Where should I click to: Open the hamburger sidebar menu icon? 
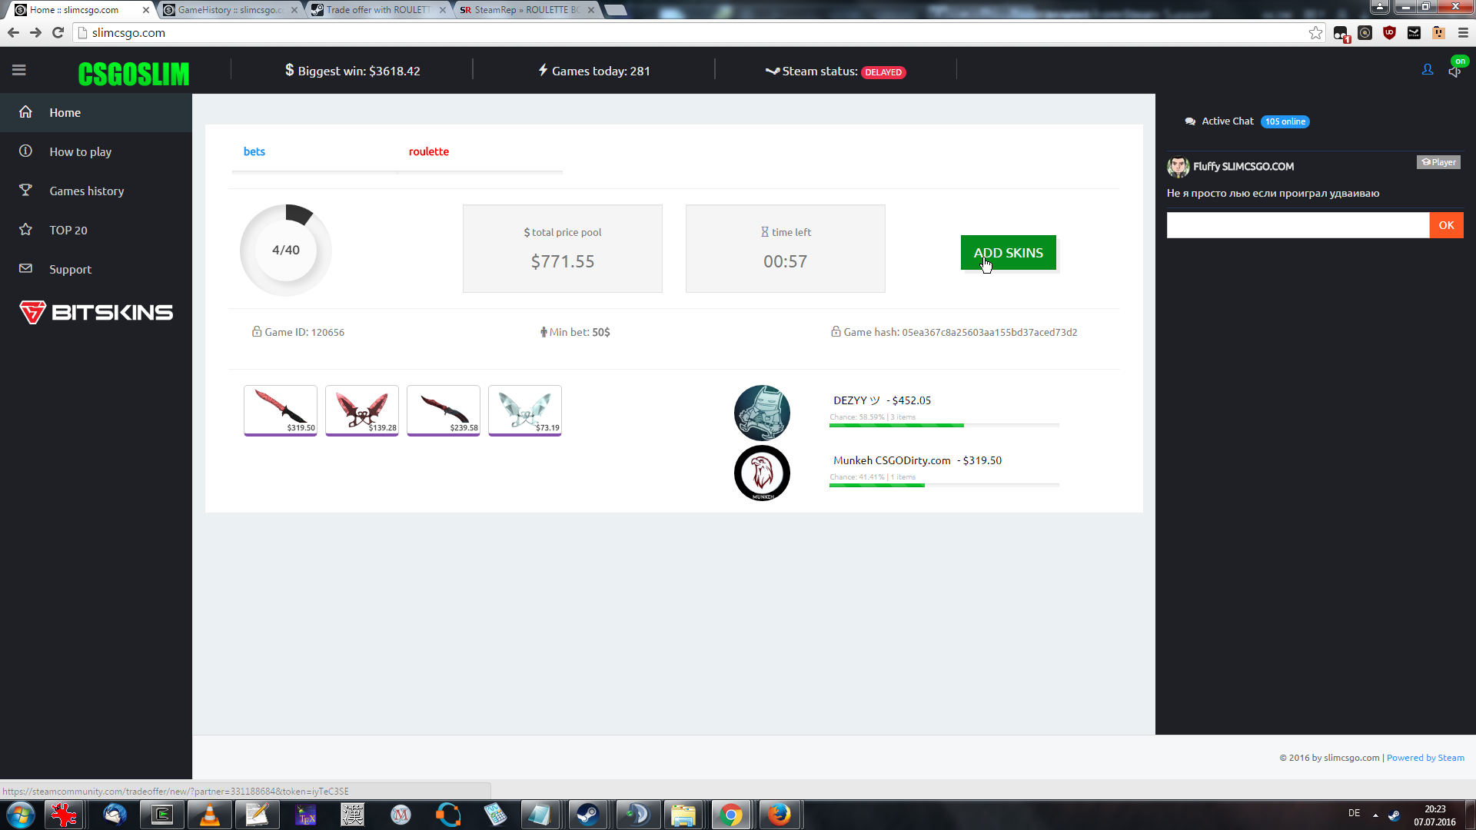pyautogui.click(x=19, y=70)
